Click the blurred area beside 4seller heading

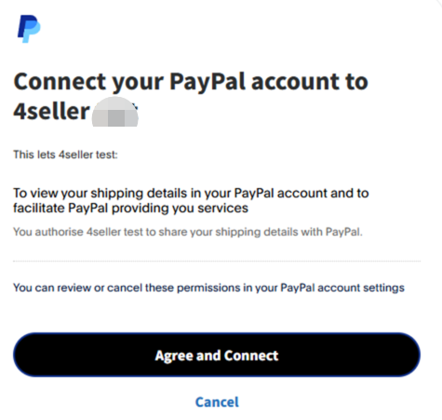pos(115,112)
